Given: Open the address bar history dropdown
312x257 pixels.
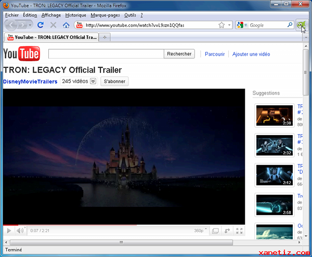Looking at the screenshot, I should click(x=229, y=25).
